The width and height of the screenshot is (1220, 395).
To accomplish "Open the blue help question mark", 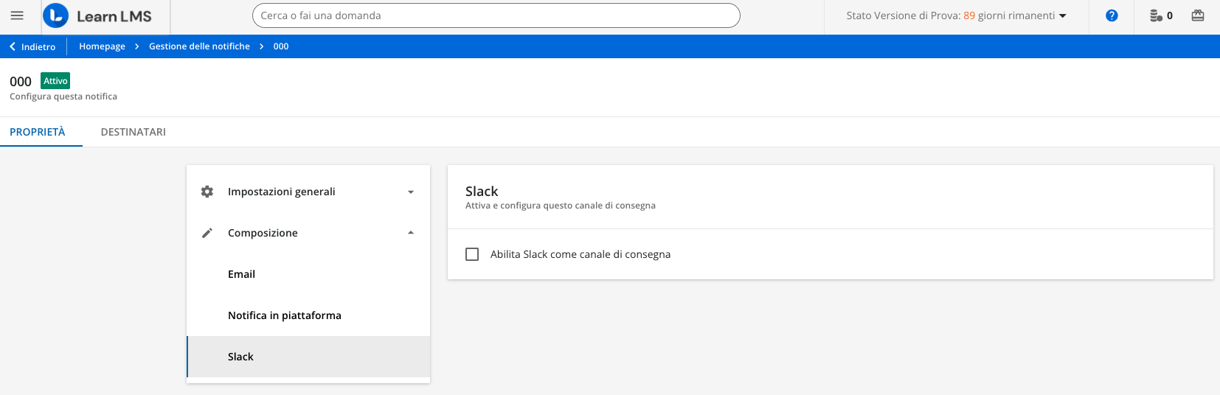I will [1112, 15].
